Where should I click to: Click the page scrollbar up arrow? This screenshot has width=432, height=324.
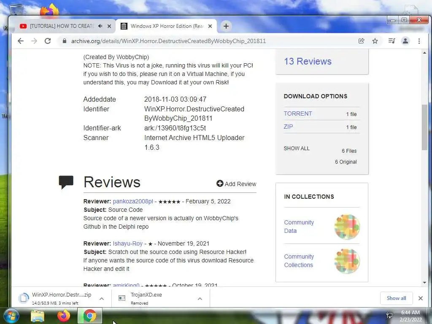coord(424,53)
